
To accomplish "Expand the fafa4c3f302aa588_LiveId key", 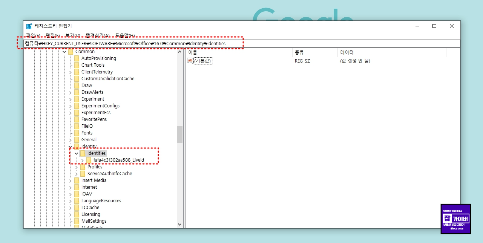I will click(82, 160).
